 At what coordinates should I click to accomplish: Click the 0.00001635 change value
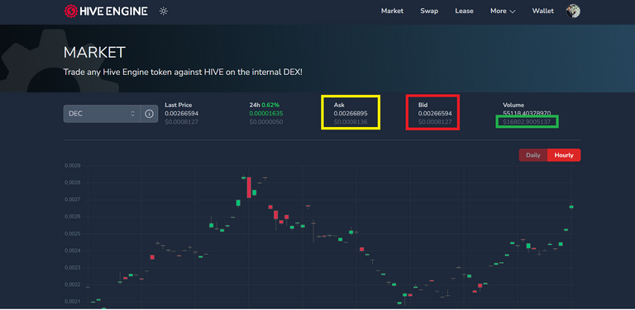coord(266,114)
